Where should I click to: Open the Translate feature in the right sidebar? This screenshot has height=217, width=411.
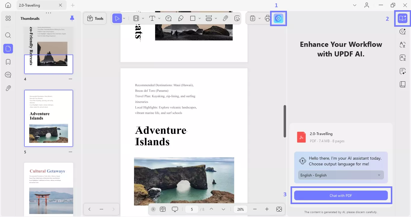point(403,44)
